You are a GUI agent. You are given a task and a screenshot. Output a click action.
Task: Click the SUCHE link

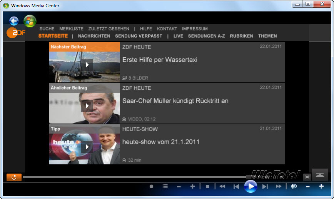tap(47, 29)
